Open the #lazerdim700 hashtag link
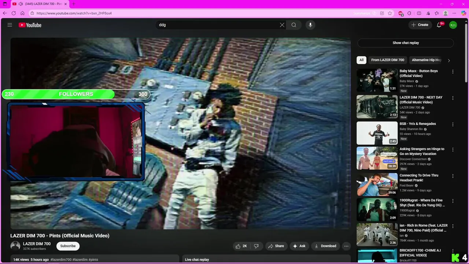The image size is (469, 264). coord(61,260)
